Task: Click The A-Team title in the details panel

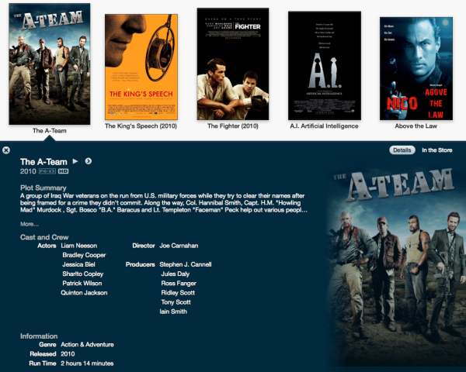Action: point(43,162)
